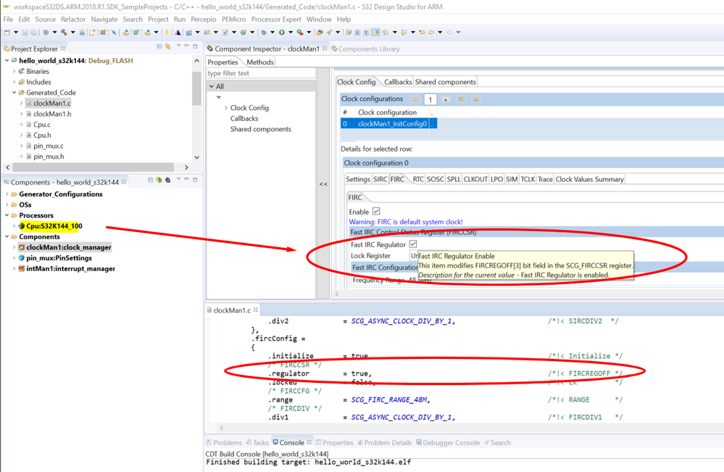Image resolution: width=724 pixels, height=472 pixels.
Task: Collapse hello_world_s32k144 project node
Action: [7, 60]
